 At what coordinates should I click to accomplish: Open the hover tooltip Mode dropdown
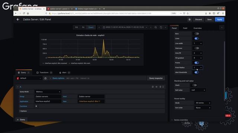203,103
